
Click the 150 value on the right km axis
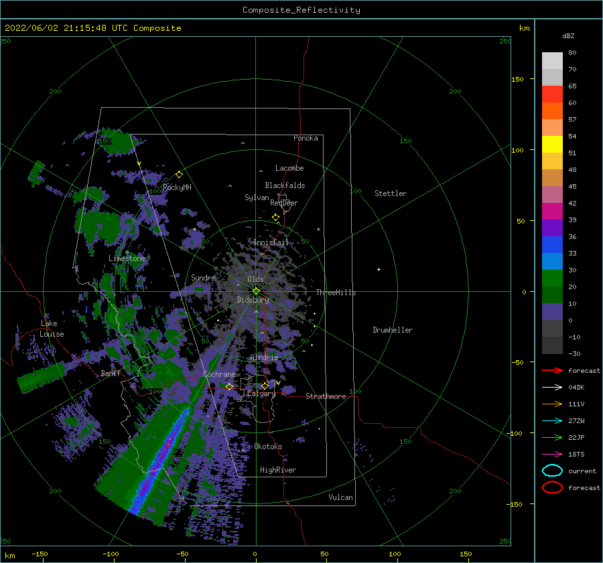coord(517,79)
